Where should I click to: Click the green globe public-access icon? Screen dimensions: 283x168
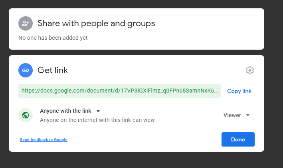(26, 115)
